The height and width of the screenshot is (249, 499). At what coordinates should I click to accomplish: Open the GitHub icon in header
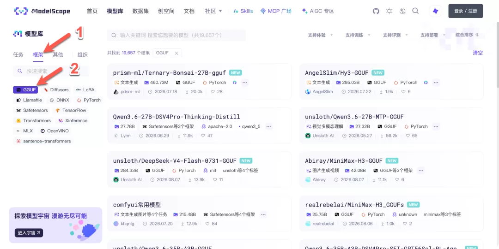(376, 11)
